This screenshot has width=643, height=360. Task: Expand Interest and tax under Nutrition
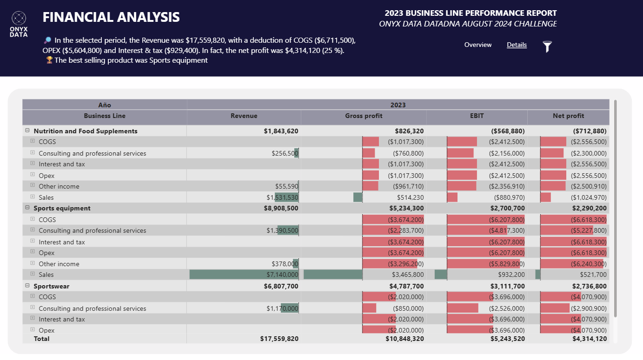coord(33,163)
